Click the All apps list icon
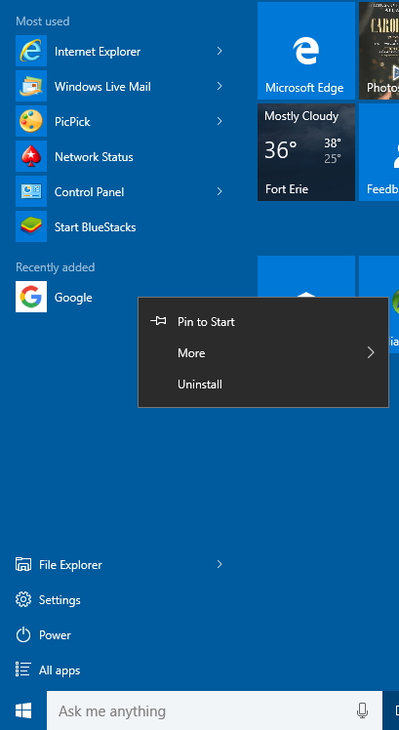 coord(23,669)
